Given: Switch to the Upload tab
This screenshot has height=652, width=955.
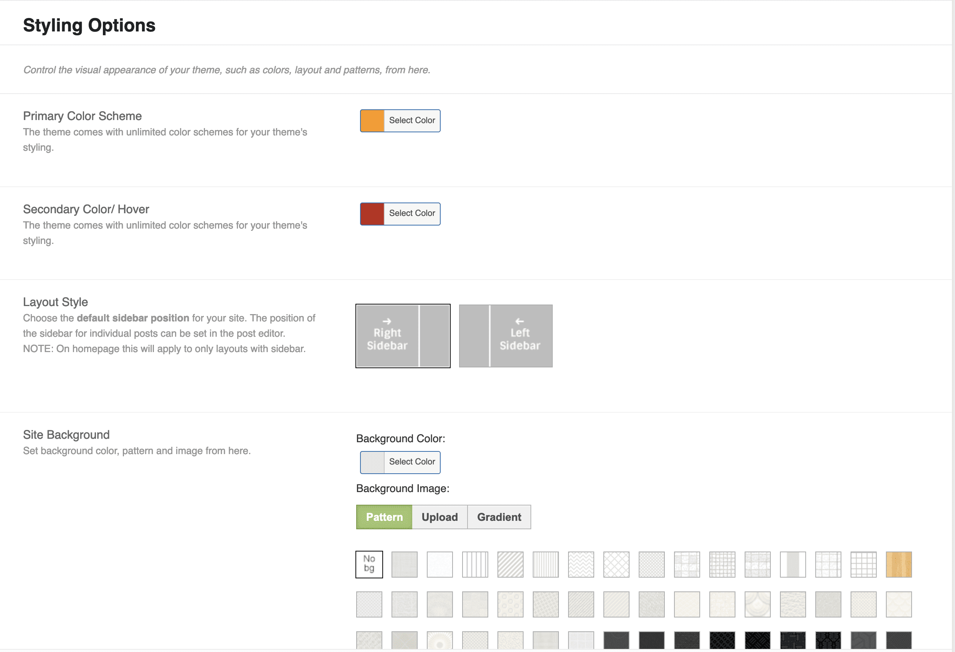Looking at the screenshot, I should pyautogui.click(x=439, y=517).
